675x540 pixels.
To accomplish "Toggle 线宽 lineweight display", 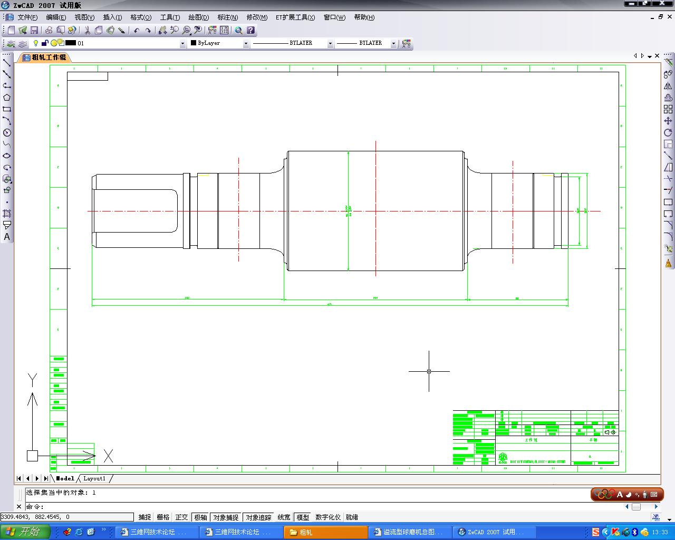I will [284, 517].
